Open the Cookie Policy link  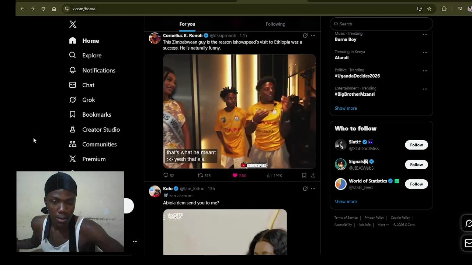(x=400, y=218)
